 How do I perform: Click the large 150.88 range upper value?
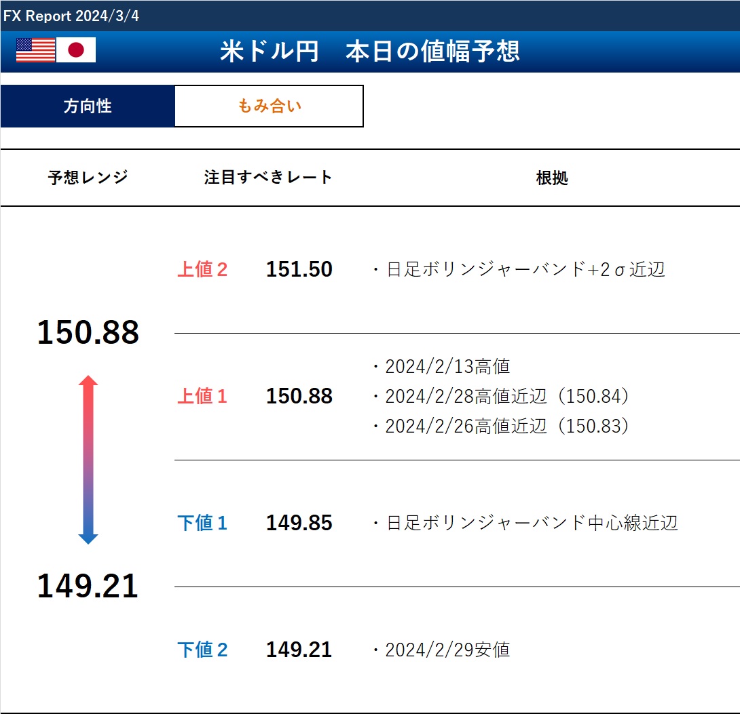88,333
